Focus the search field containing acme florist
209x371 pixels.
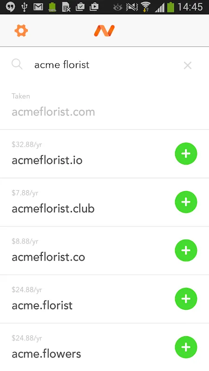(x=104, y=65)
